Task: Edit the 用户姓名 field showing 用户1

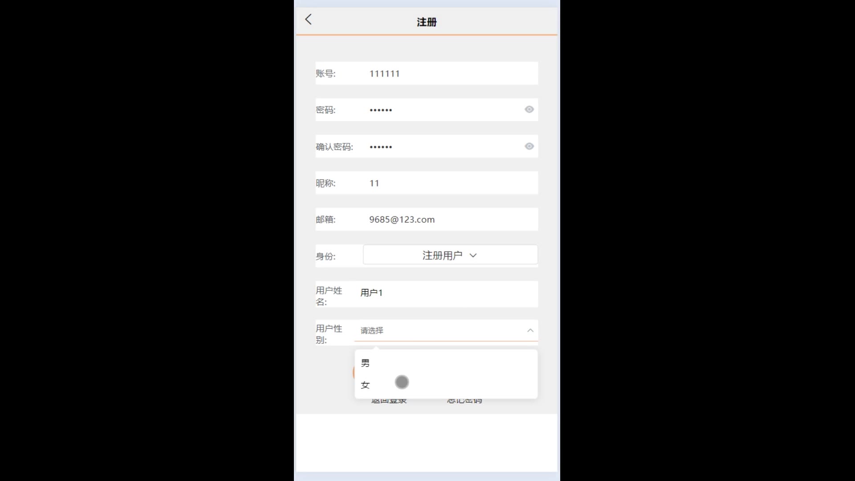Action: coord(447,293)
